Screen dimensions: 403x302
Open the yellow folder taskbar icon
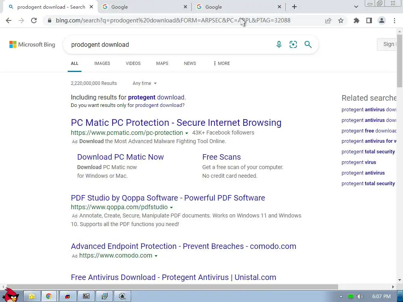32,296
